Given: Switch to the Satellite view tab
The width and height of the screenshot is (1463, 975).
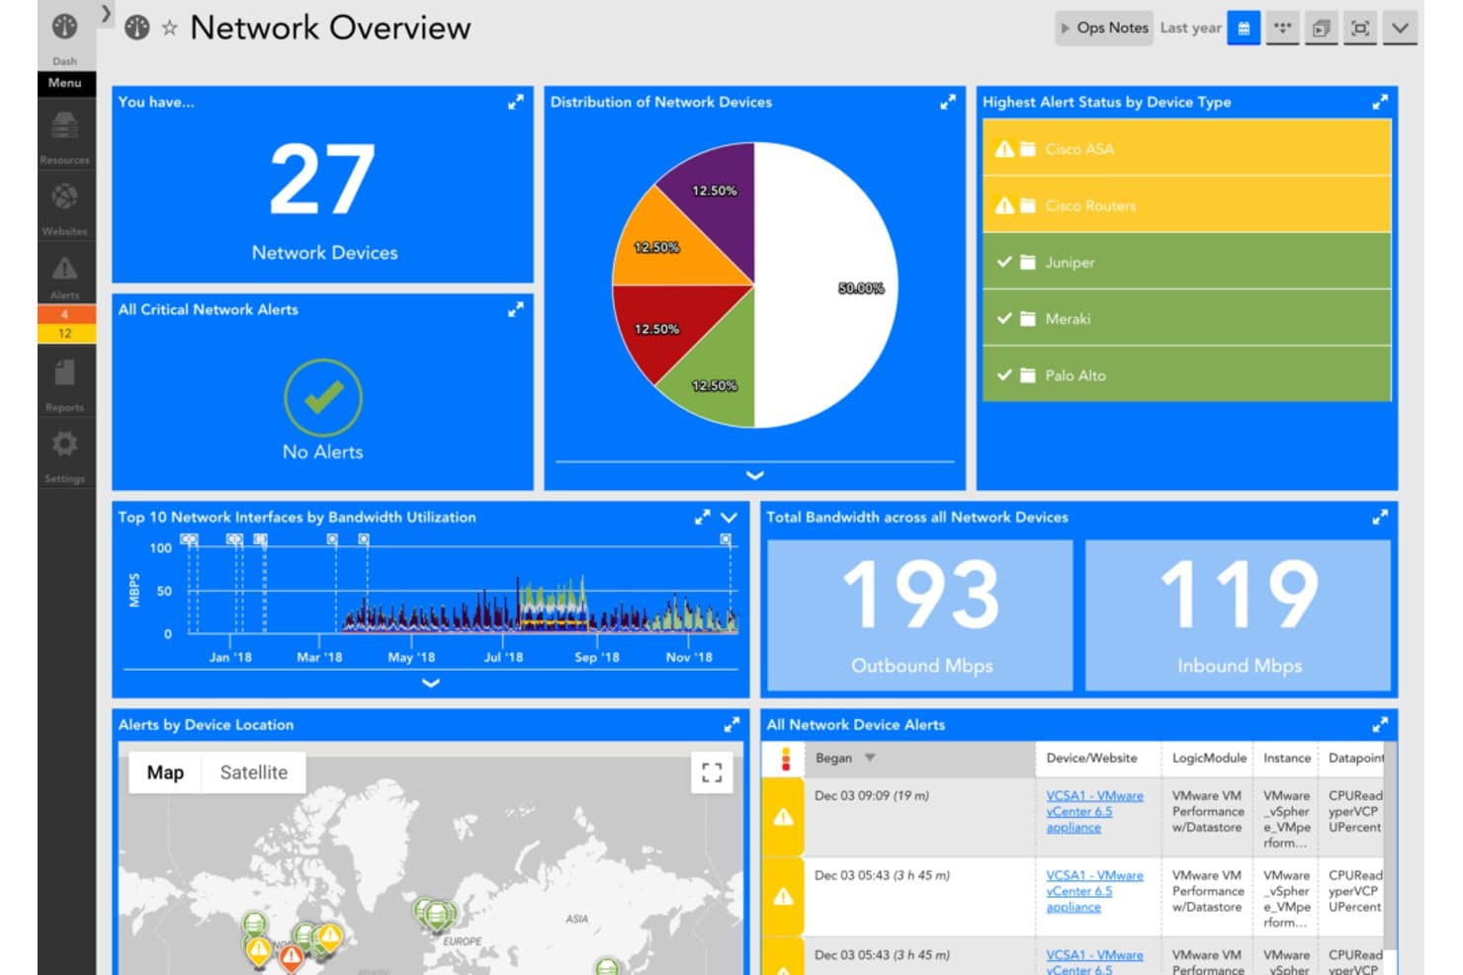Looking at the screenshot, I should [254, 772].
